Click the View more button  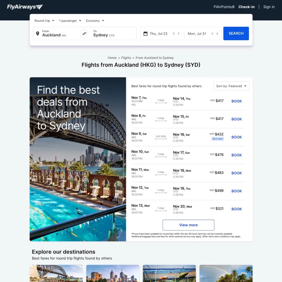coord(188,225)
